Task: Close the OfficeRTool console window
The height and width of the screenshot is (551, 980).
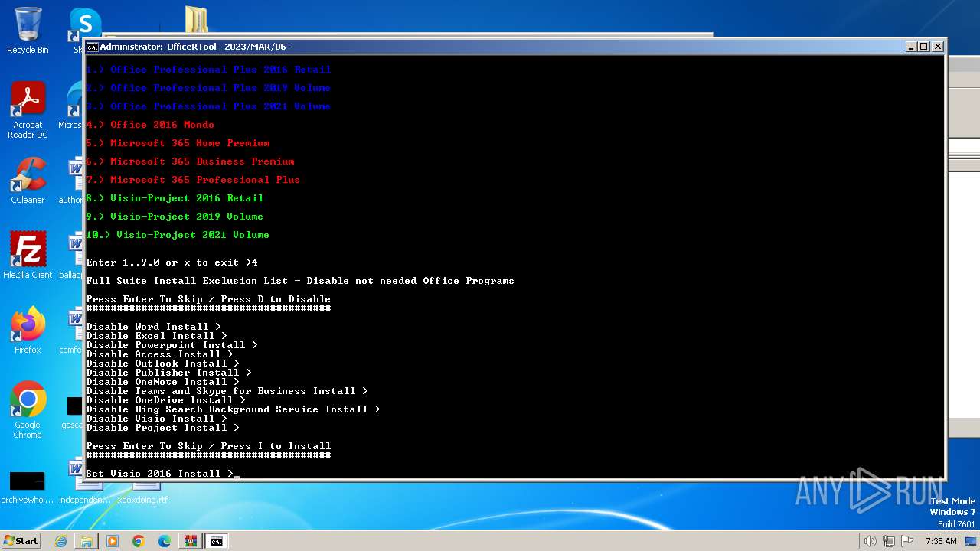Action: [x=938, y=47]
